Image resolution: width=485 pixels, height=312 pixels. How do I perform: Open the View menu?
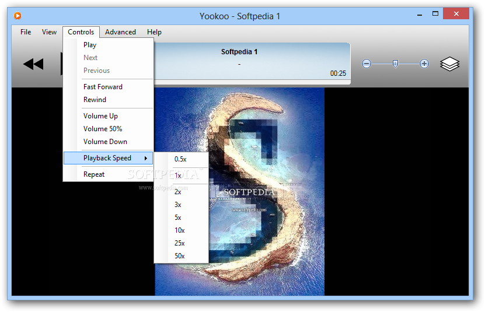49,32
